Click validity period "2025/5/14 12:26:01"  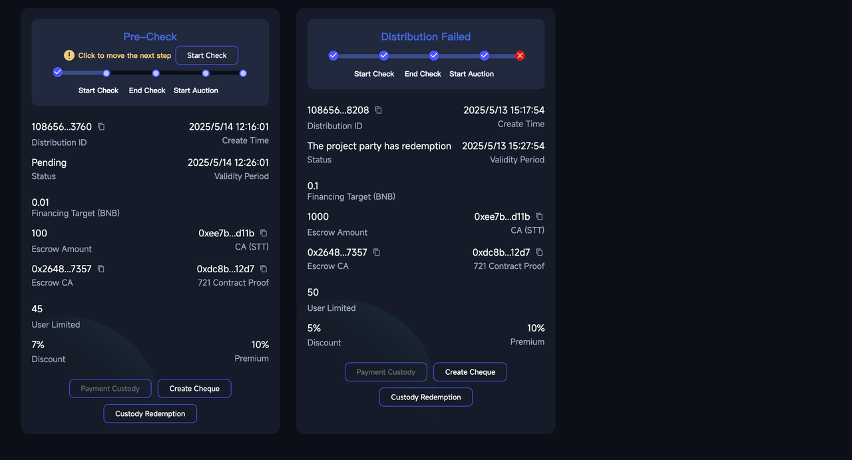point(228,162)
